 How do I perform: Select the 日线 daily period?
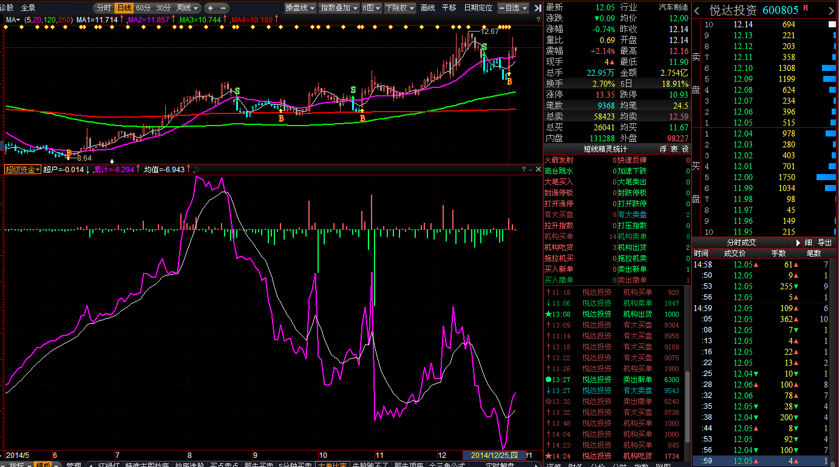tap(124, 8)
